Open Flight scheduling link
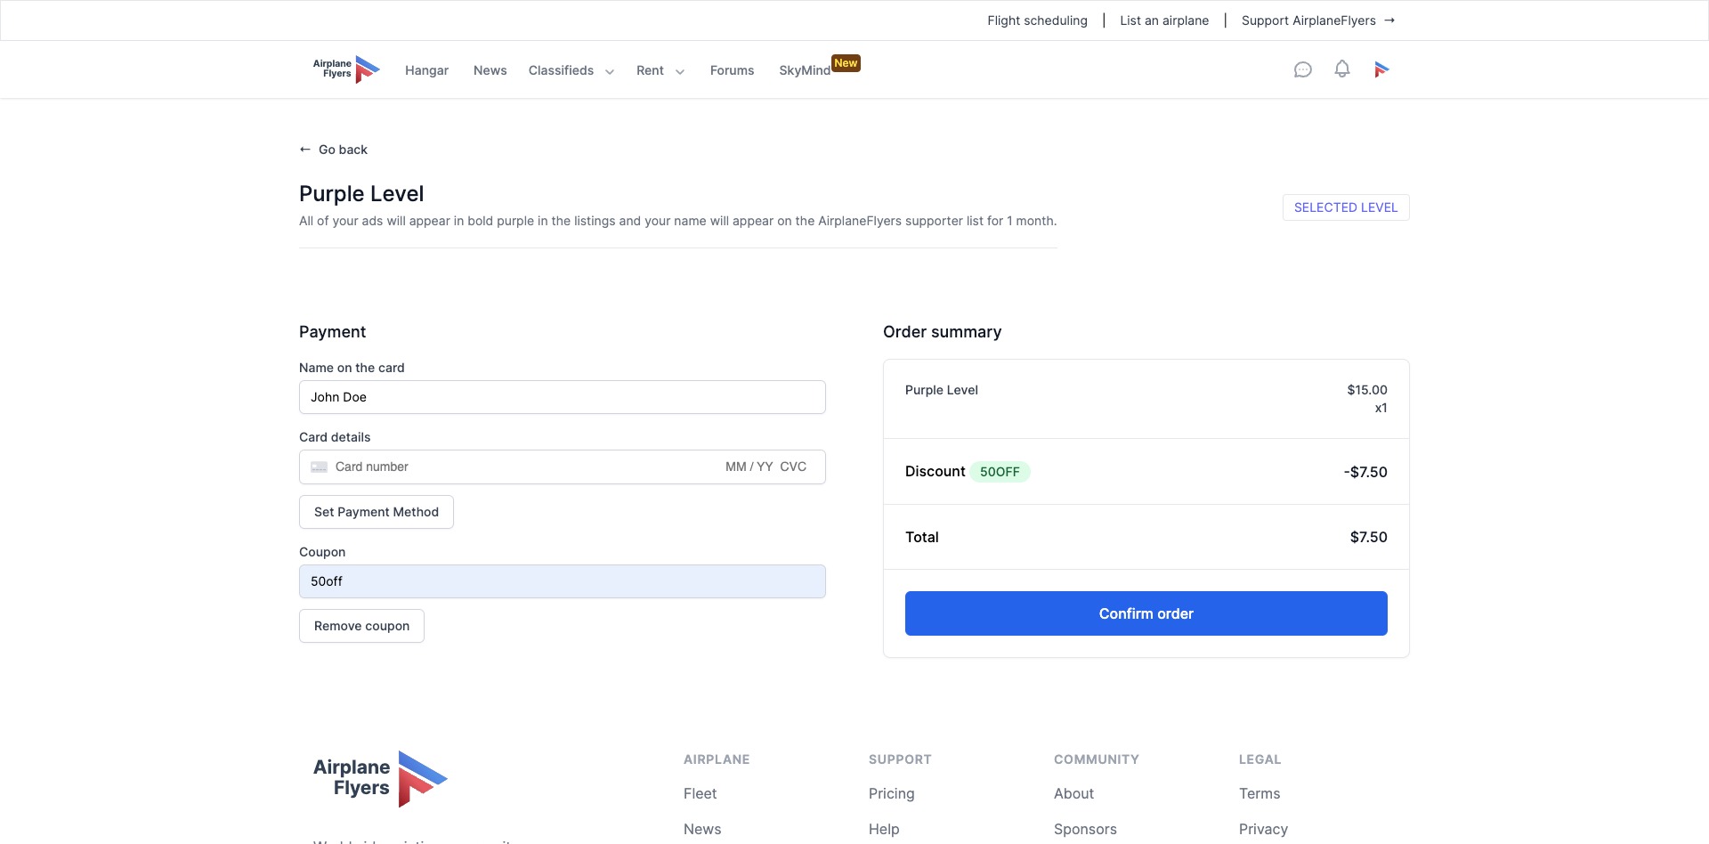This screenshot has width=1709, height=844. 1037,20
